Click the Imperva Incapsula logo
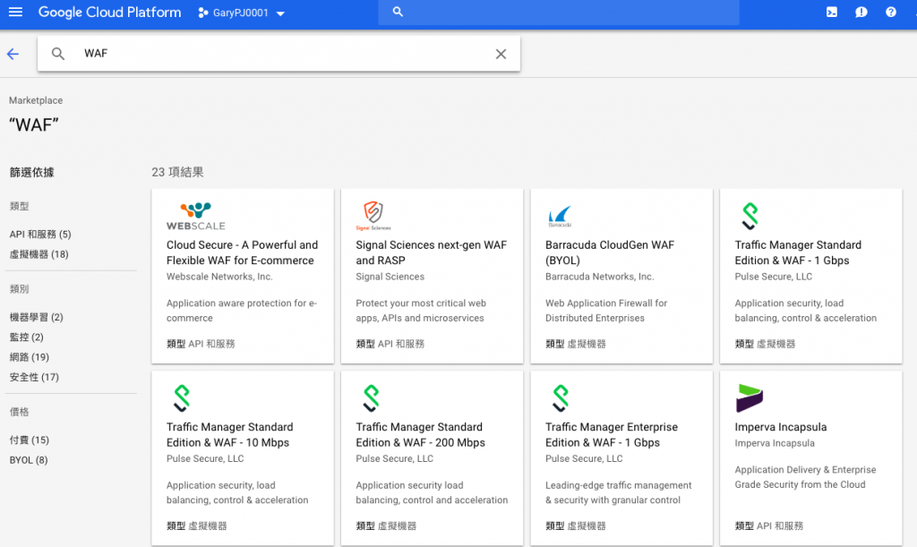The height and width of the screenshot is (547, 917). pos(749,397)
